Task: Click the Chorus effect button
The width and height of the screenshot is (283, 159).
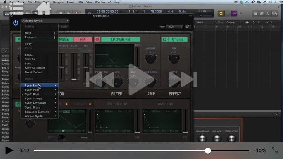Action: pos(178,39)
